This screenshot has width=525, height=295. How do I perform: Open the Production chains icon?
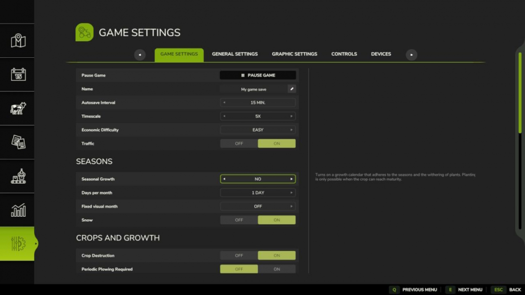[x=17, y=176]
